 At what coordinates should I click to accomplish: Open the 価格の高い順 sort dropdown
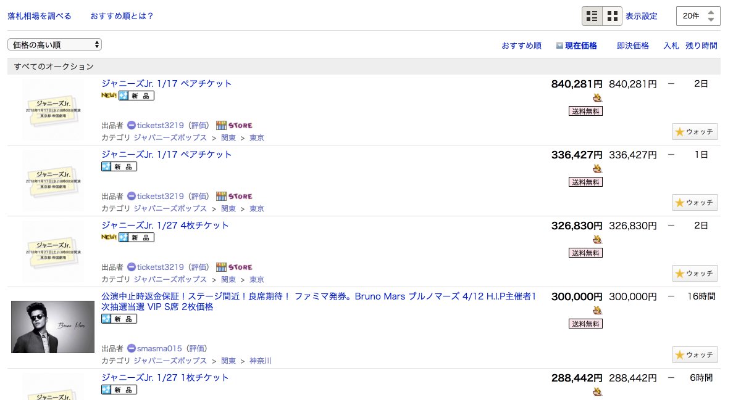(54, 44)
